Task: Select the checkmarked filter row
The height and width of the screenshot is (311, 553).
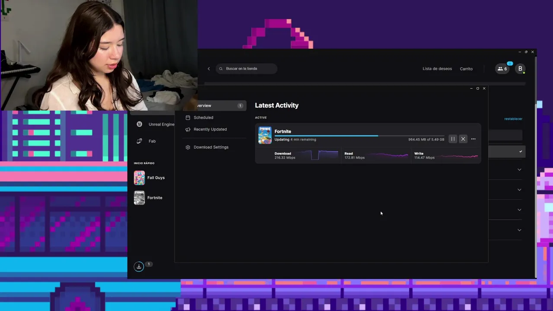Action: click(506, 152)
